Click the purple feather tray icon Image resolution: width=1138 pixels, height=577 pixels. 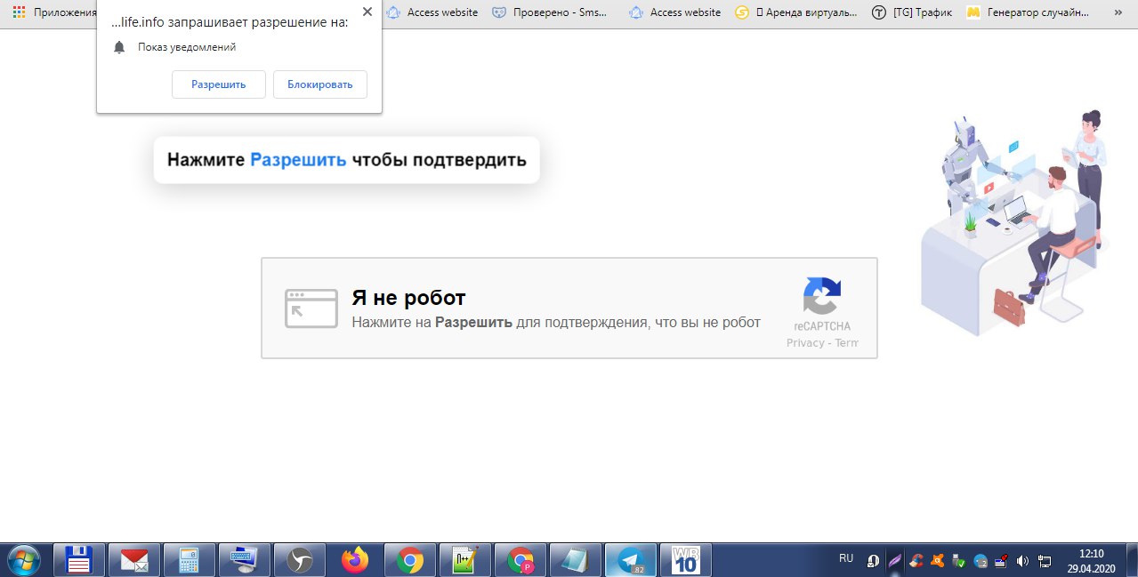click(x=895, y=561)
